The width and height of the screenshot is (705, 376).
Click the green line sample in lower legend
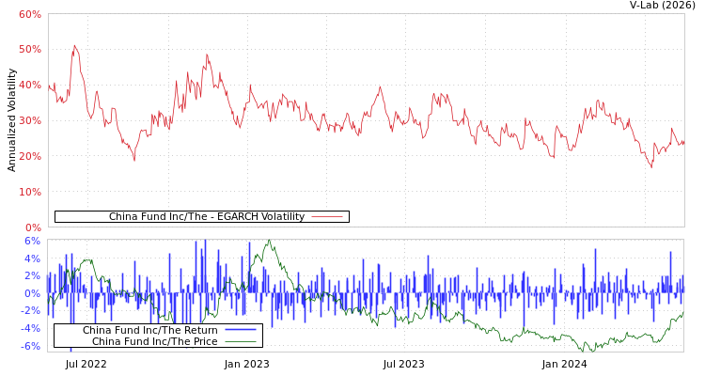pos(240,342)
